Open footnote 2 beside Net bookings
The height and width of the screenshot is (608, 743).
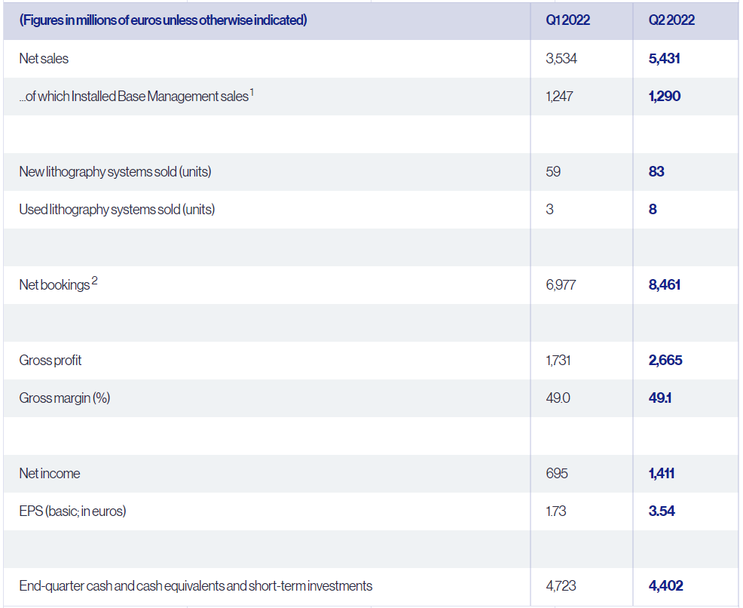94,281
